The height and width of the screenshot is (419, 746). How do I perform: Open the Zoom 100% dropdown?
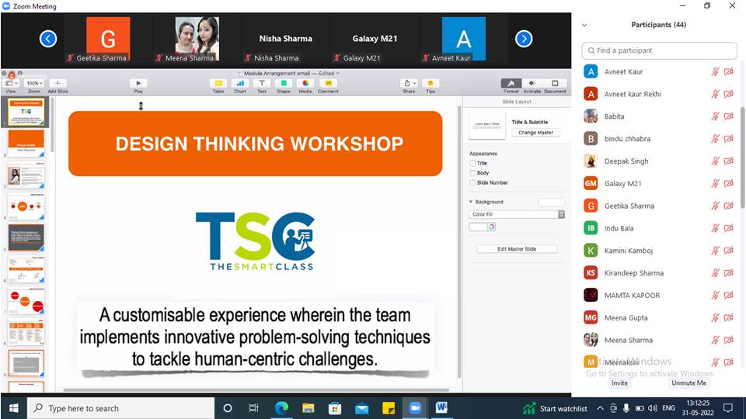point(33,83)
